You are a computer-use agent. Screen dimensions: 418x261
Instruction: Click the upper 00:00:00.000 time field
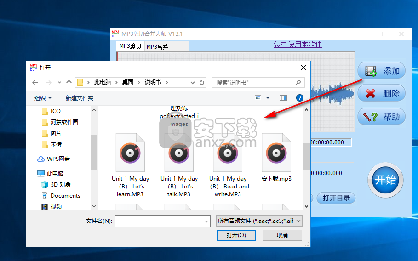[x=331, y=142]
